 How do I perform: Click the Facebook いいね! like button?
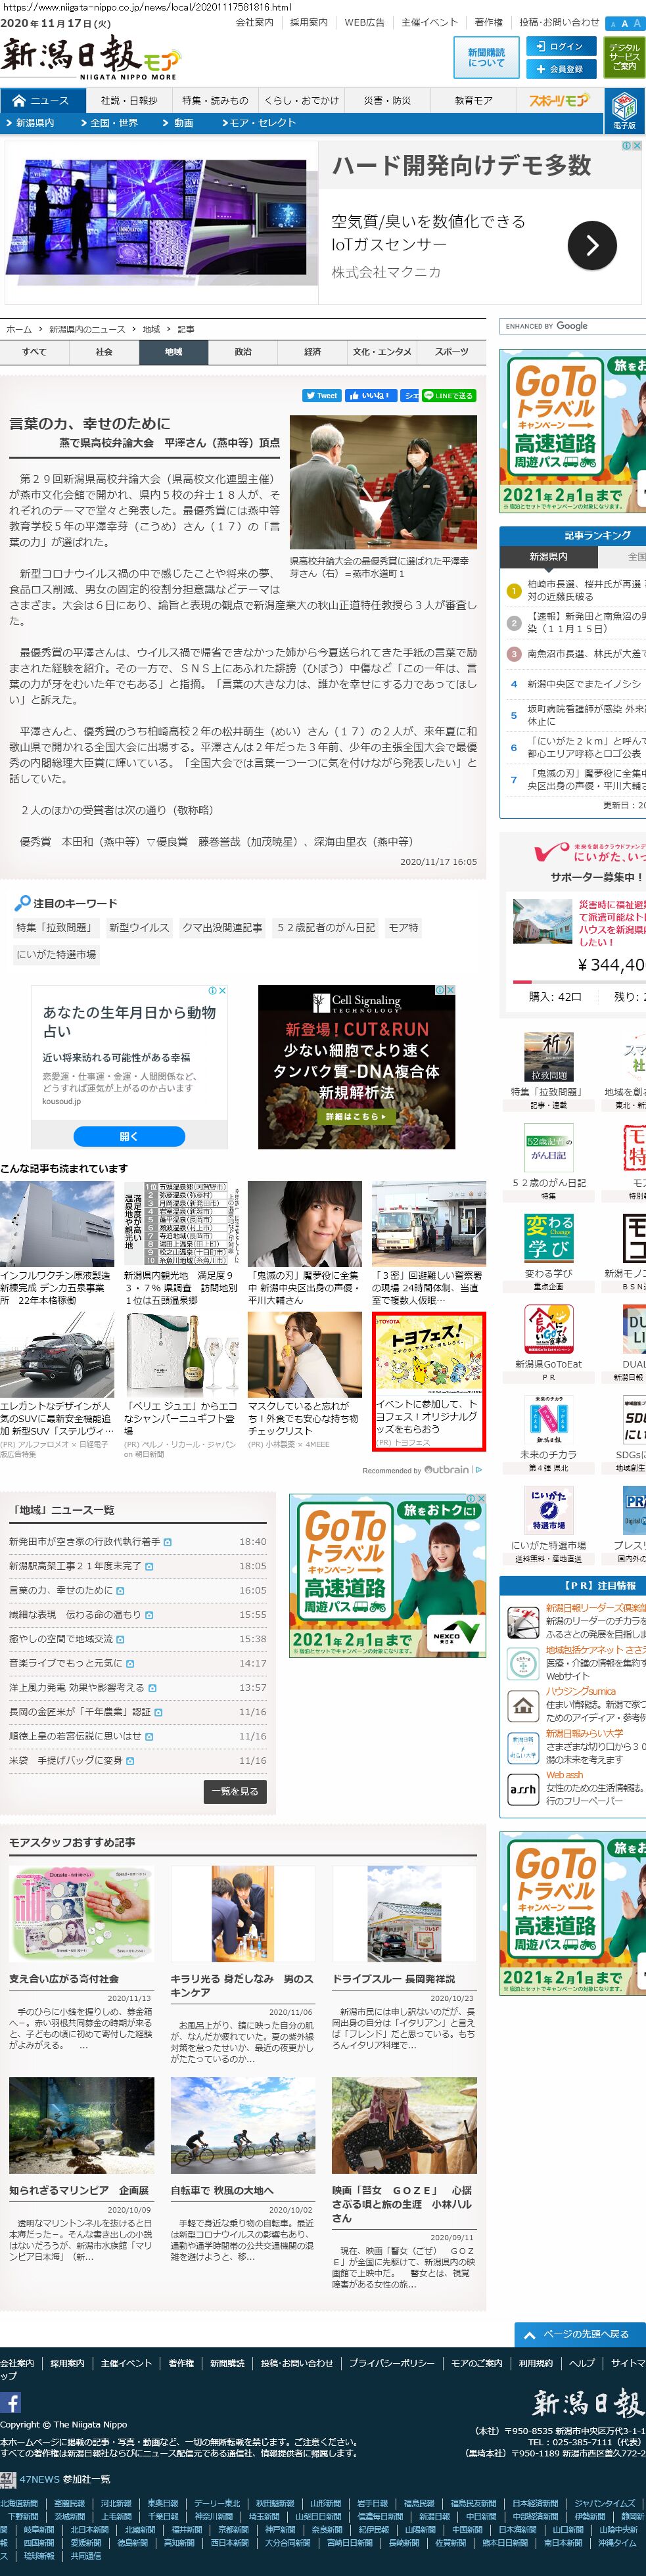coord(370,395)
